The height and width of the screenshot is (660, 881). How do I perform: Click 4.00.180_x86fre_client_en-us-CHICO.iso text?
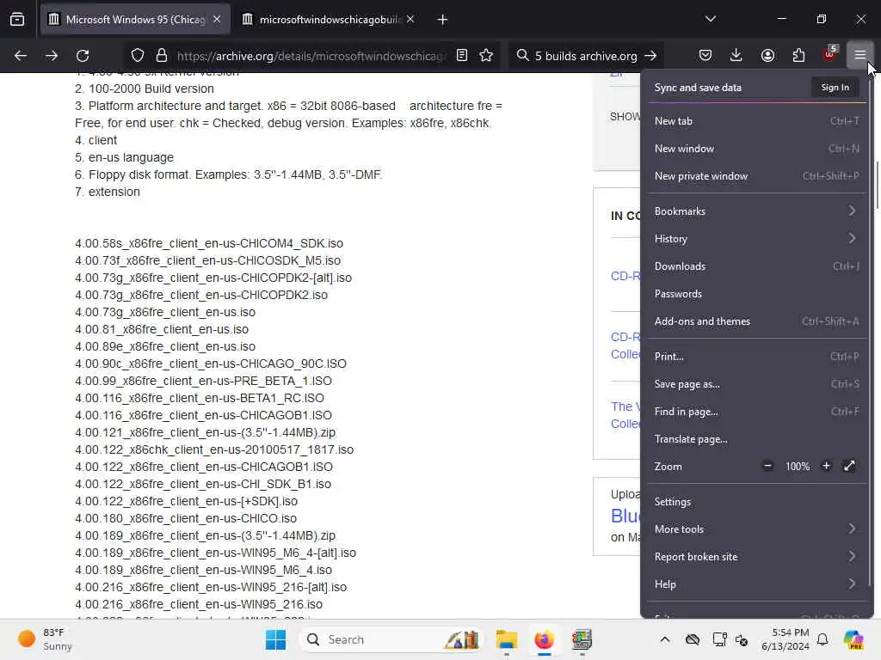tap(186, 518)
